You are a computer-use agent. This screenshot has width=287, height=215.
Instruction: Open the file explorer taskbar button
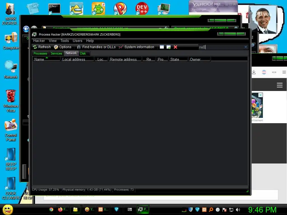(x=75, y=209)
